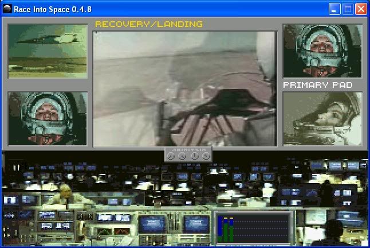This screenshot has height=248, width=370.
Task: Click the first dial on the gauge panel
Action: click(x=170, y=156)
